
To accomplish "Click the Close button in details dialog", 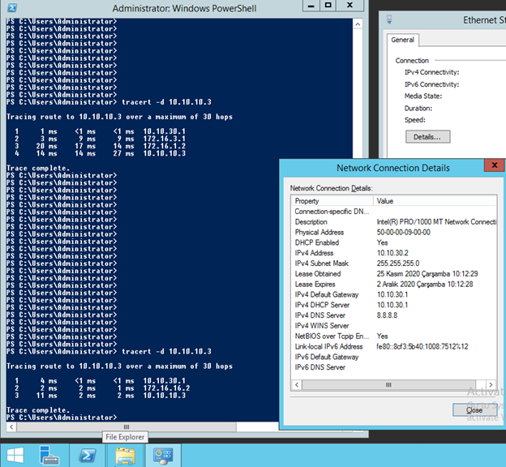I will [474, 410].
